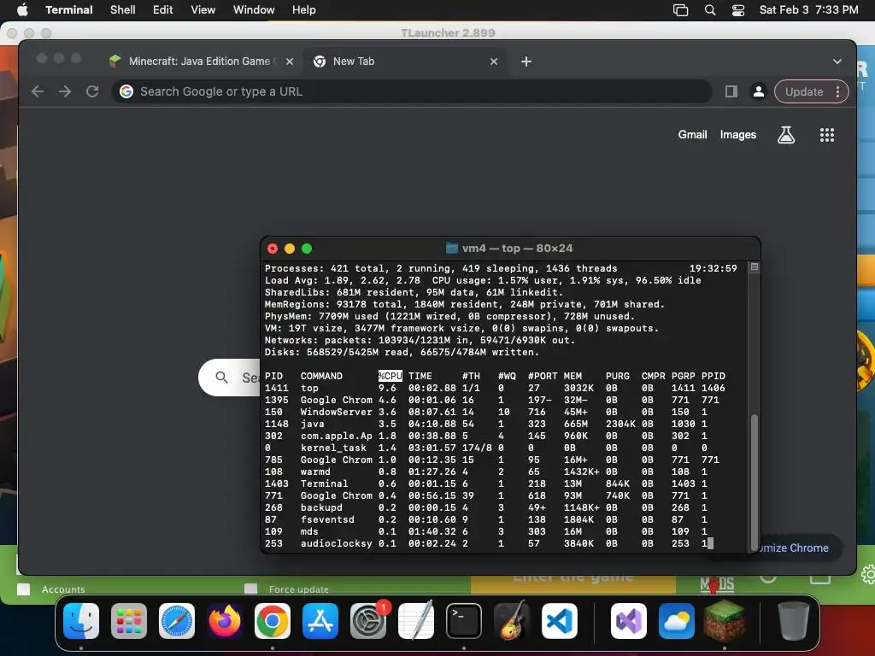
Task: Open Visual Studio Code in the Dock
Action: pos(560,621)
